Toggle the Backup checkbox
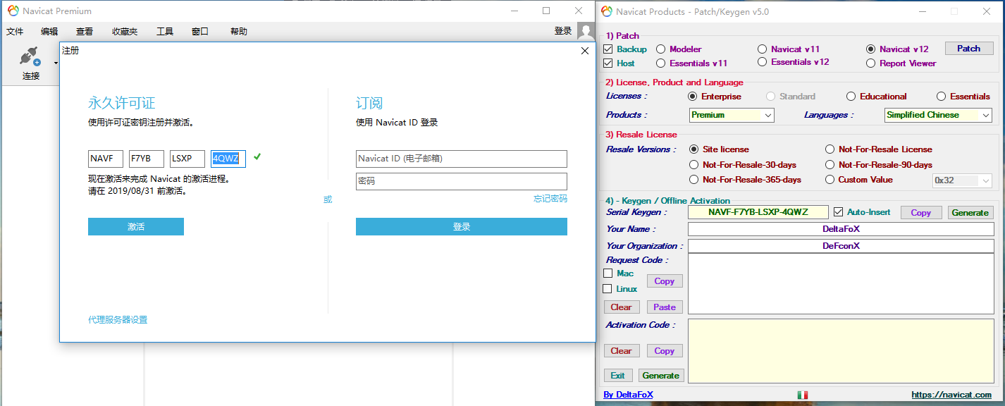Image resolution: width=1005 pixels, height=406 pixels. point(608,49)
